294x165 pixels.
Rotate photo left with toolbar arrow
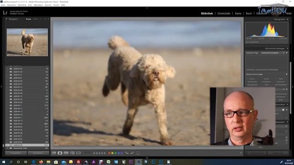click(127, 153)
